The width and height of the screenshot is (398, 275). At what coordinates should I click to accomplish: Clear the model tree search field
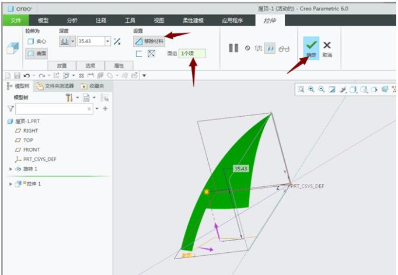pos(89,109)
